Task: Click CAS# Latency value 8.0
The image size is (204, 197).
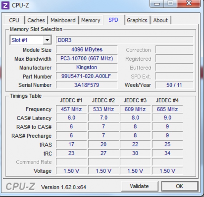Action: point(135,118)
